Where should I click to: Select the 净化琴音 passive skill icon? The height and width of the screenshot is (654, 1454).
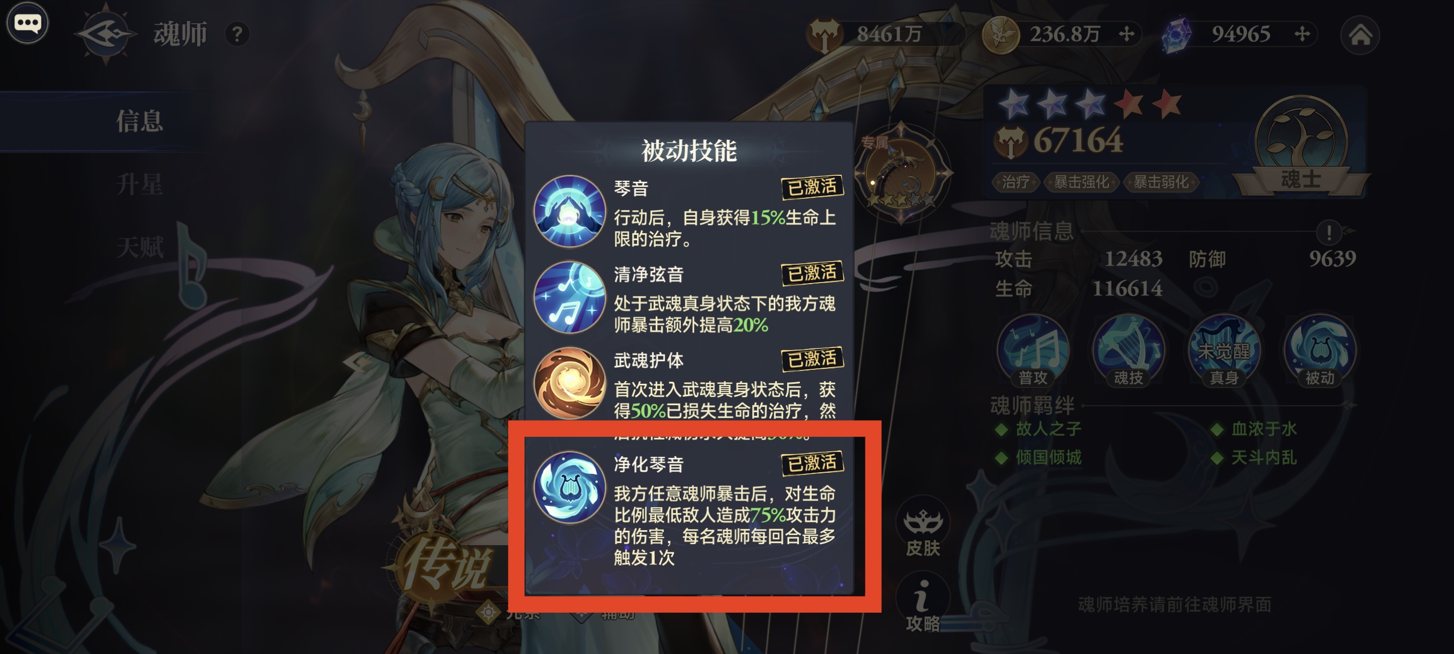click(x=569, y=487)
